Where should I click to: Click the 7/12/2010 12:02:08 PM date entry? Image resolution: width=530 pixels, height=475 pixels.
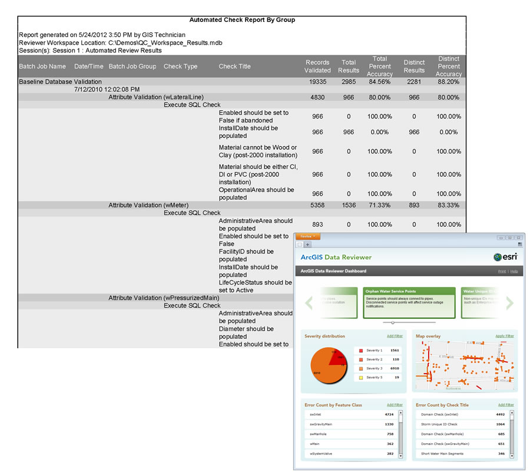point(107,90)
